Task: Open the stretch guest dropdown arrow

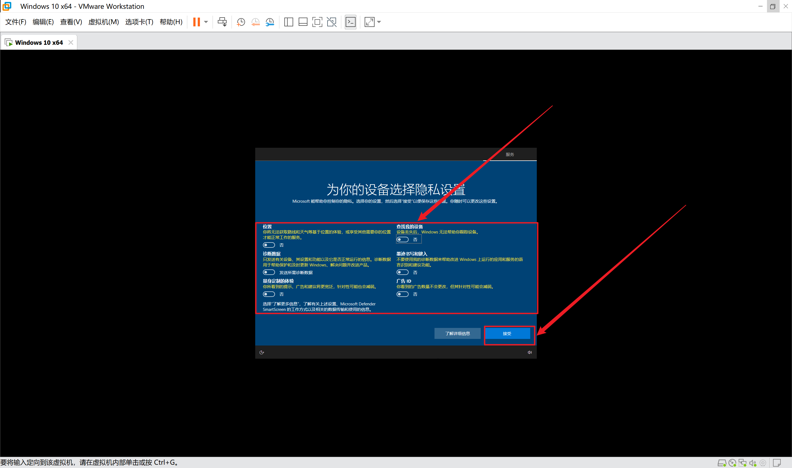Action: coord(379,22)
